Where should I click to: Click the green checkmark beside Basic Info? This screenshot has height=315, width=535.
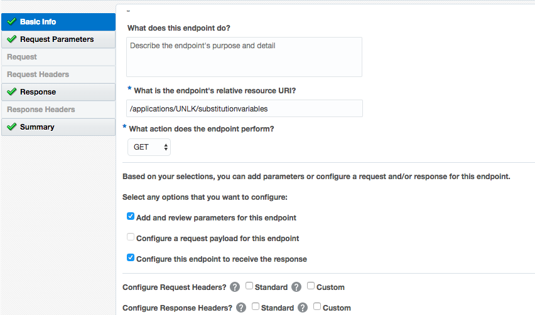click(11, 22)
